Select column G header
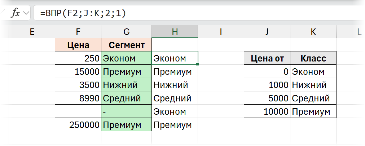 [x=126, y=32]
